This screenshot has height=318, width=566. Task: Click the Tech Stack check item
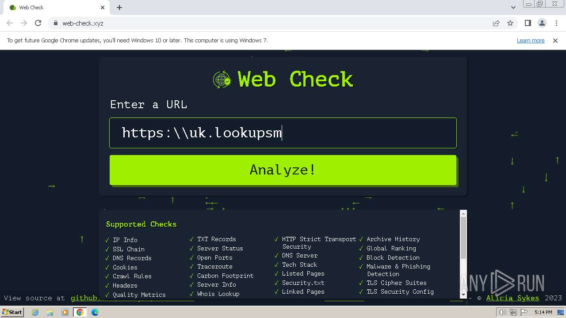coord(299,265)
